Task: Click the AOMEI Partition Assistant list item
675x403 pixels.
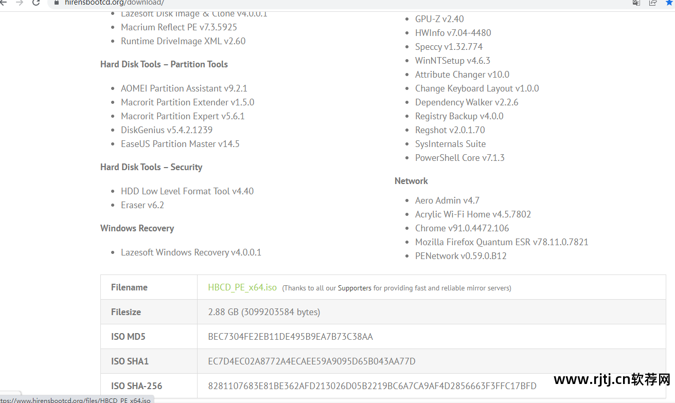Action: click(184, 88)
